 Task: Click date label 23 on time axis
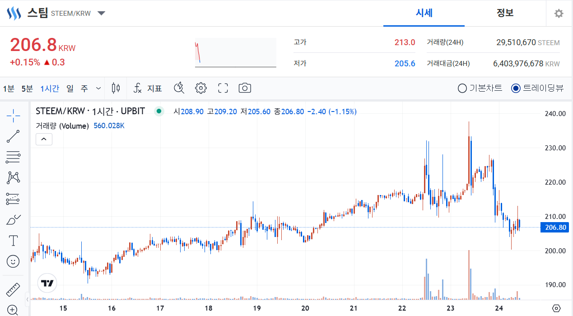pos(450,308)
